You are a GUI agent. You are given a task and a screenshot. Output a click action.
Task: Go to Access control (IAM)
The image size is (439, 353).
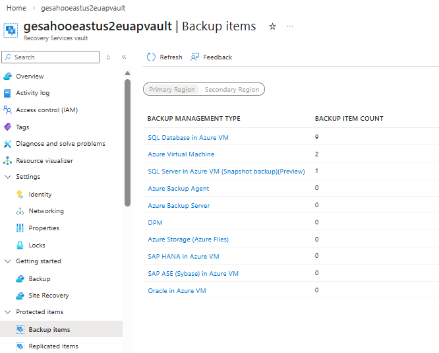point(47,110)
